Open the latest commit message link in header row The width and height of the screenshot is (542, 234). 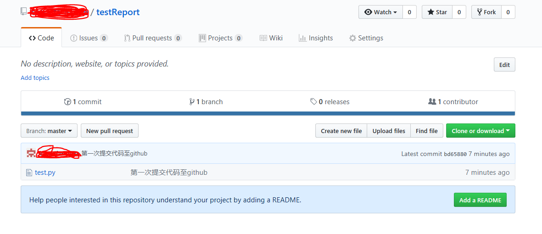[114, 153]
